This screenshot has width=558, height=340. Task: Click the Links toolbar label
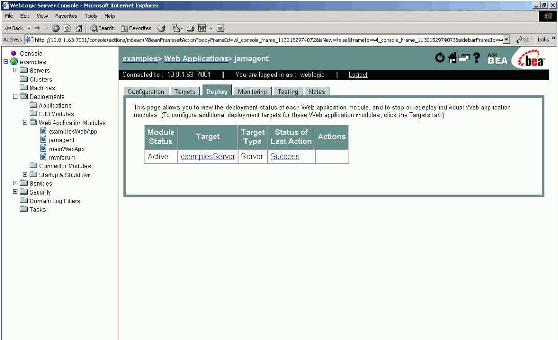tap(543, 40)
